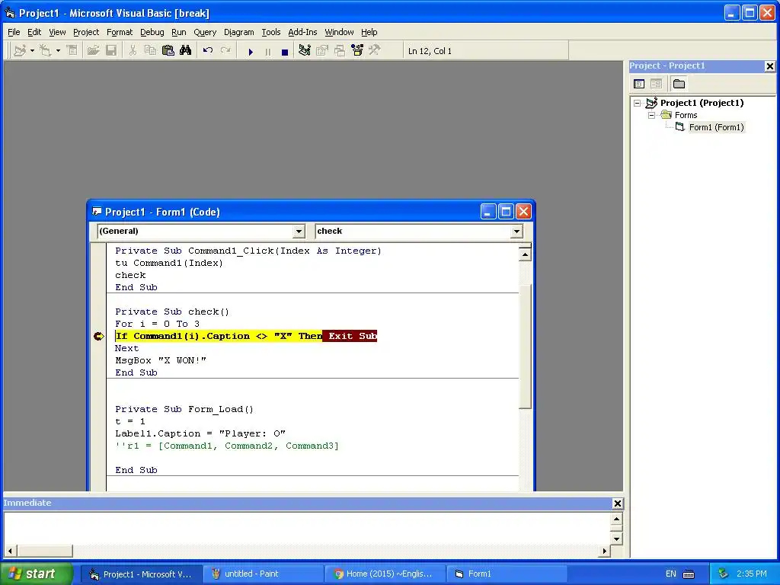The height and width of the screenshot is (585, 780).
Task: Click the Find binoculars icon
Action: (186, 51)
